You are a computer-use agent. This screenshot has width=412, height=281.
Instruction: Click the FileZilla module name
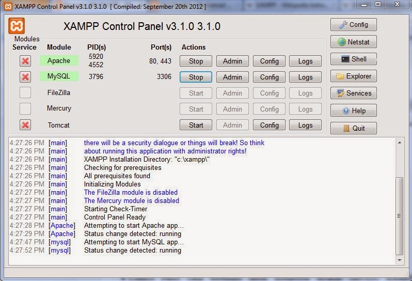click(58, 93)
